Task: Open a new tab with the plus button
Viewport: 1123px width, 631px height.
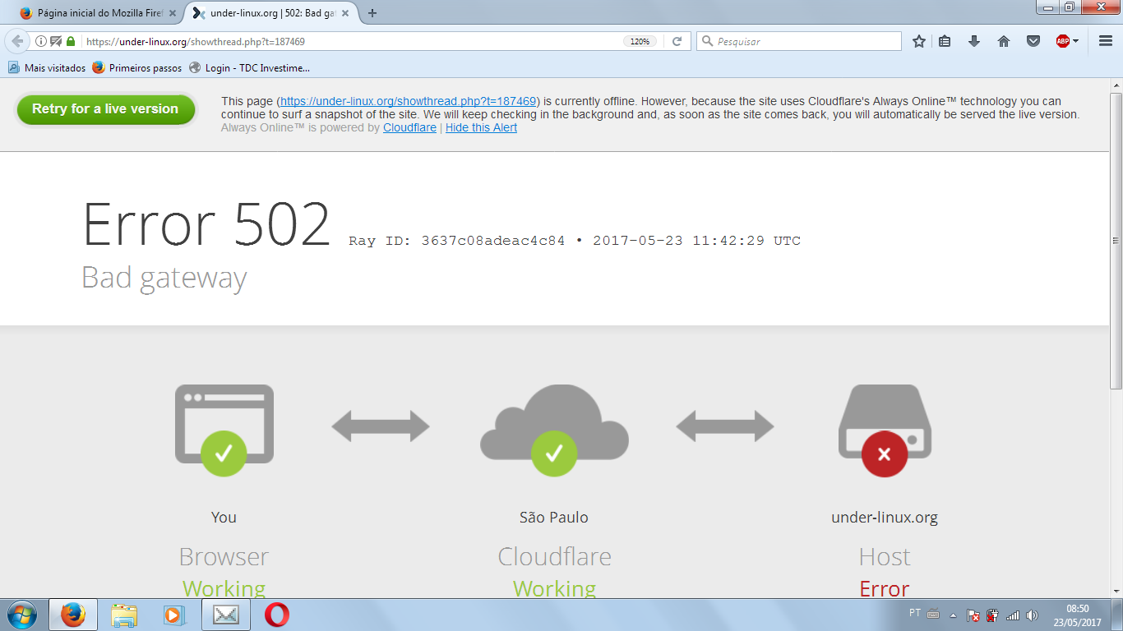Action: point(372,13)
